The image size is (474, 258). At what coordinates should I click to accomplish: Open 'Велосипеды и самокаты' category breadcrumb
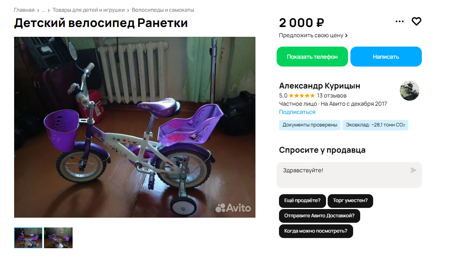tap(163, 10)
